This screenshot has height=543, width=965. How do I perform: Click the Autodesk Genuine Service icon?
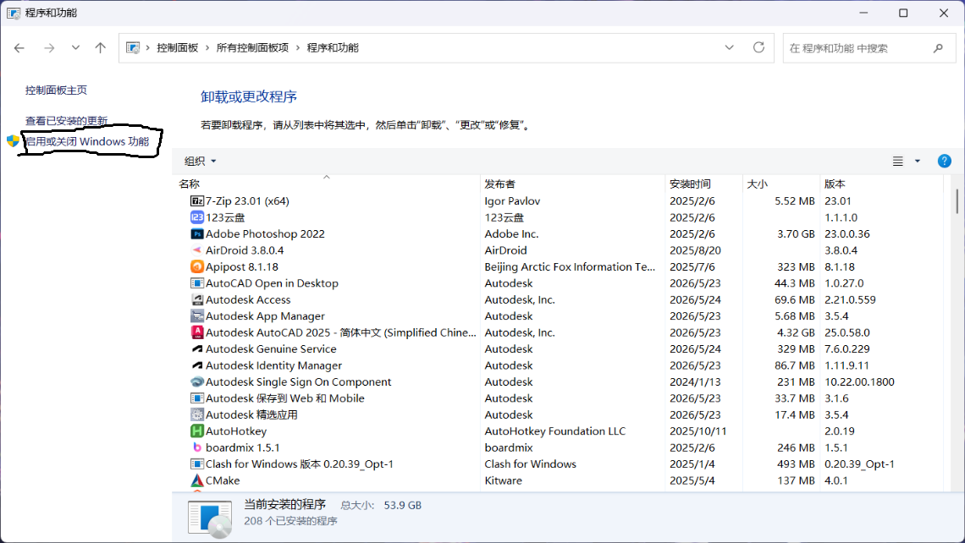click(197, 348)
